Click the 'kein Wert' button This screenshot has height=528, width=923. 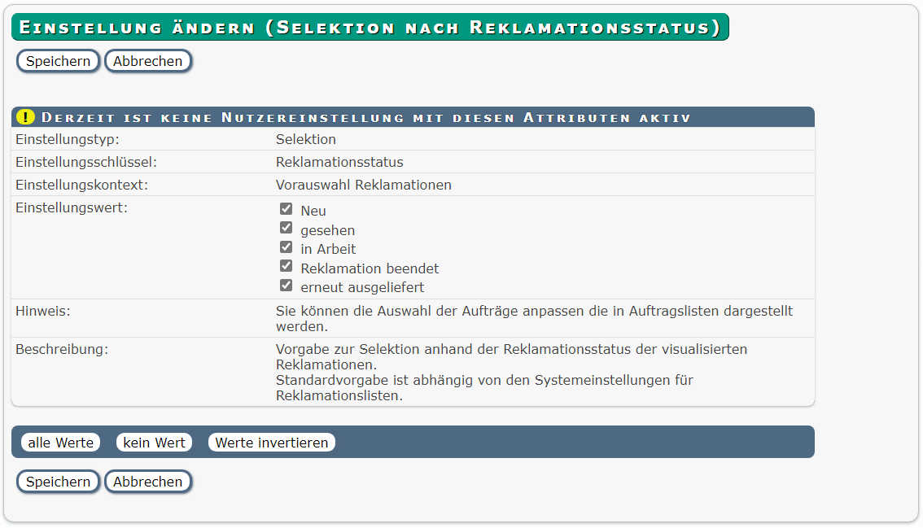click(155, 443)
